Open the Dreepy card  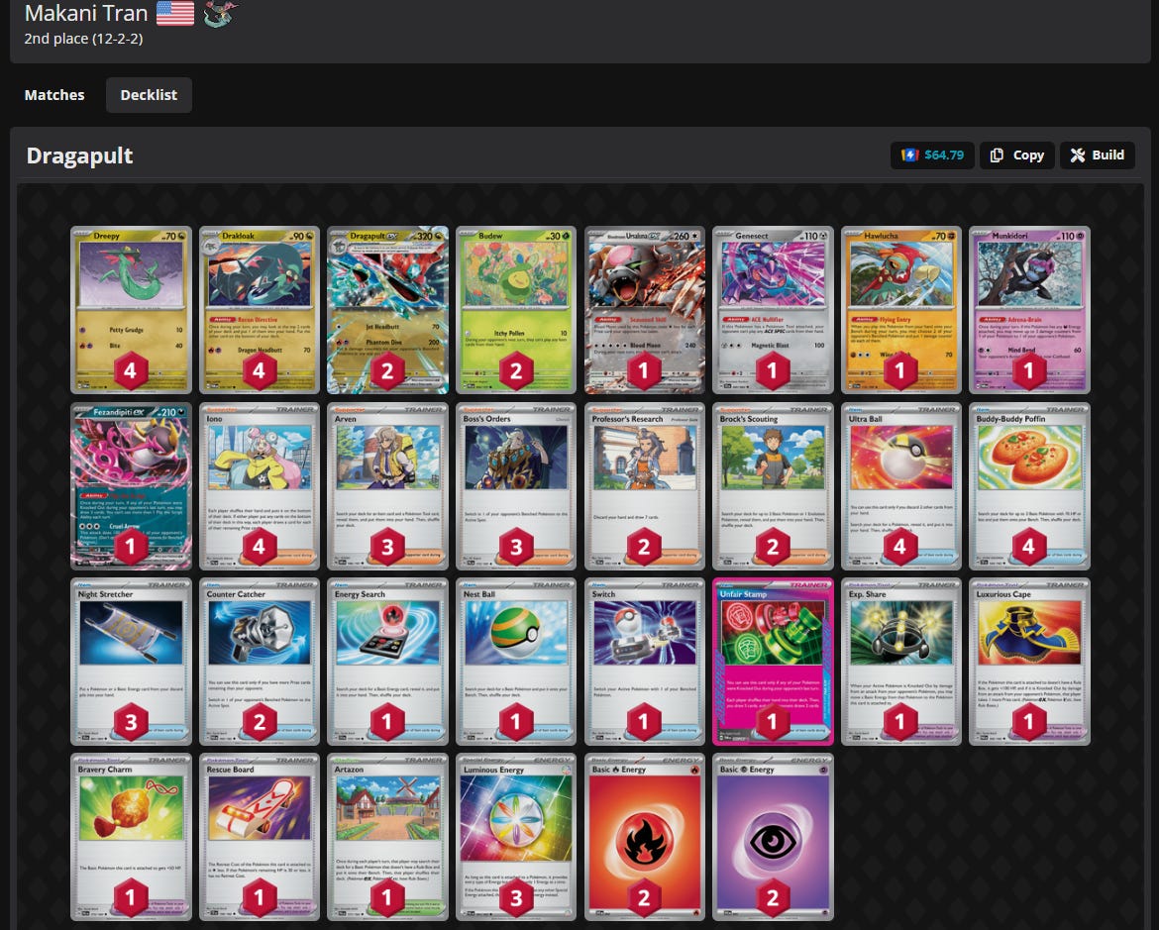131,310
